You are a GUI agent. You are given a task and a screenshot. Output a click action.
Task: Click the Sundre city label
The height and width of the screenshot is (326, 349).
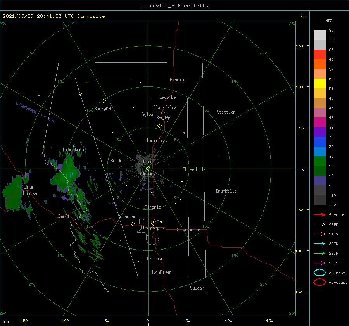point(117,160)
